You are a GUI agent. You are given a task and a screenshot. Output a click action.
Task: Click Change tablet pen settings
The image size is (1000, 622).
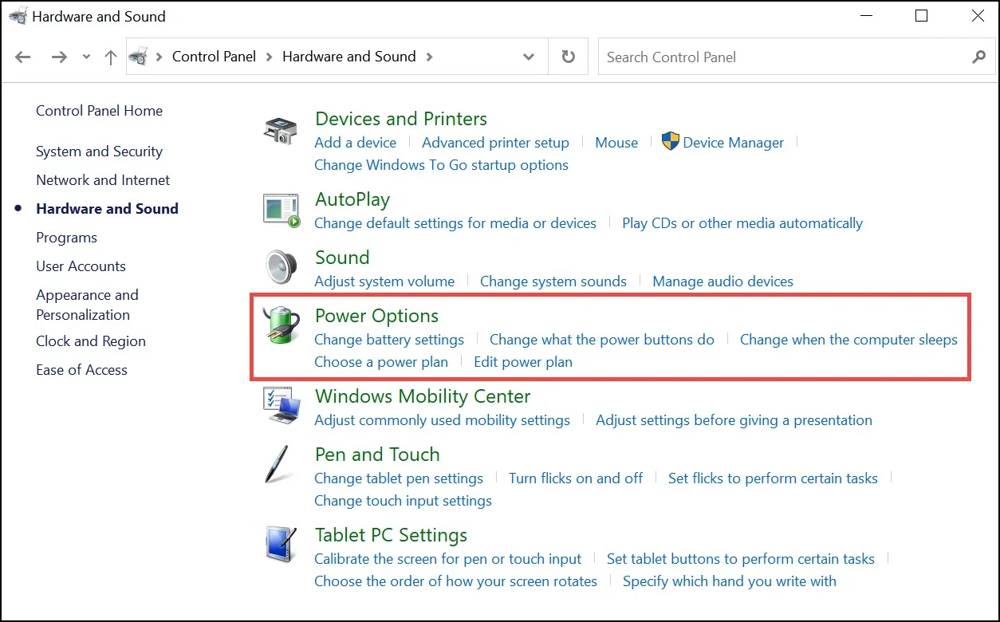[399, 478]
